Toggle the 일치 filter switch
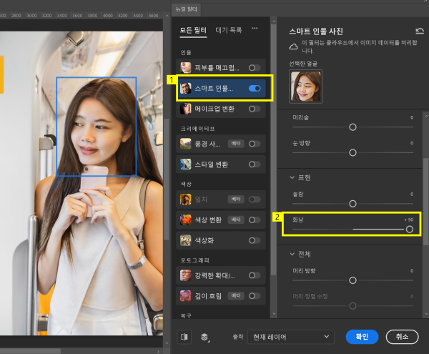 [x=255, y=199]
